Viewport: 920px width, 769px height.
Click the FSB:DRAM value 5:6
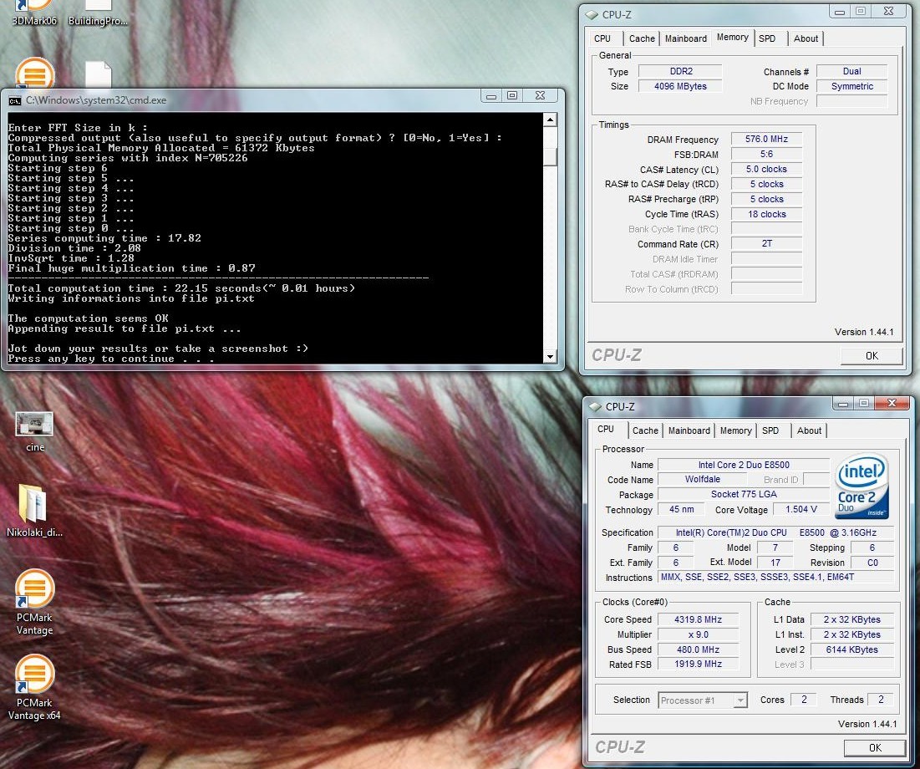(x=766, y=155)
